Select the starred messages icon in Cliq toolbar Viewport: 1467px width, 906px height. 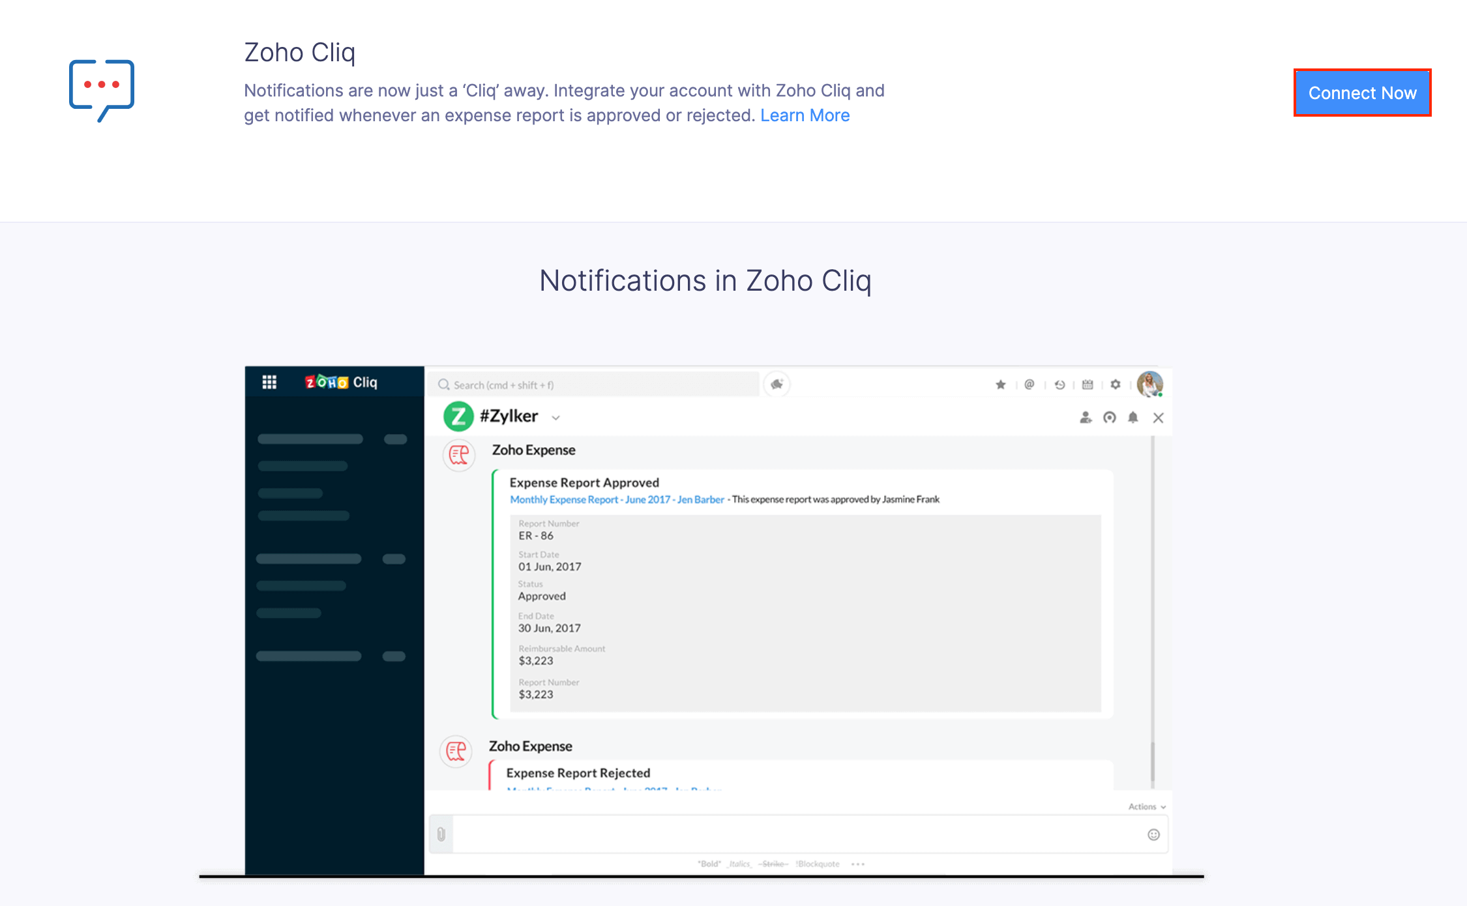[1001, 385]
